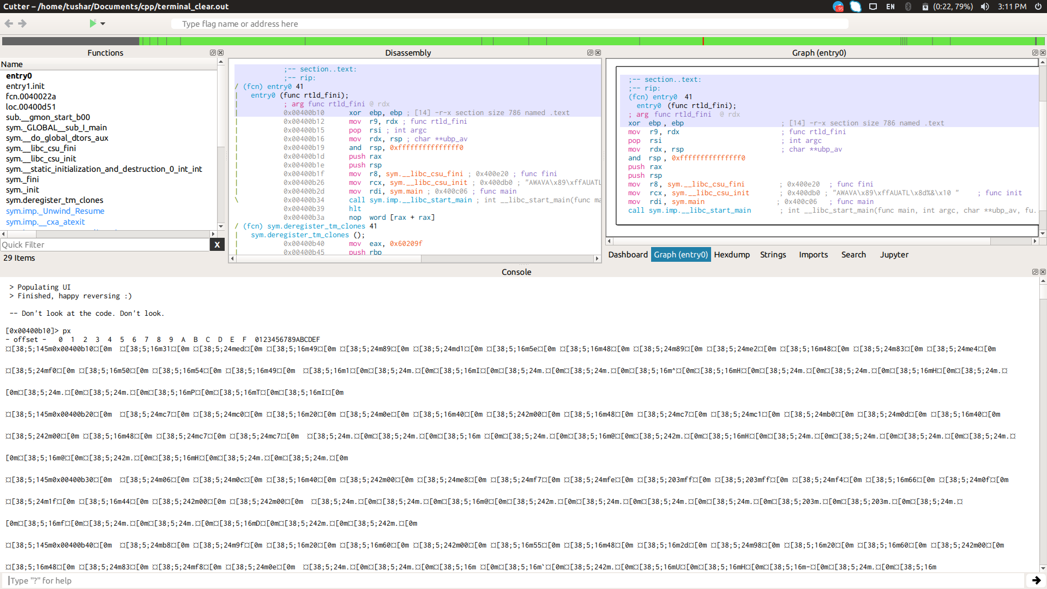Clear the Quick Filter with X button
Screen dimensions: 1047x589
(x=217, y=245)
